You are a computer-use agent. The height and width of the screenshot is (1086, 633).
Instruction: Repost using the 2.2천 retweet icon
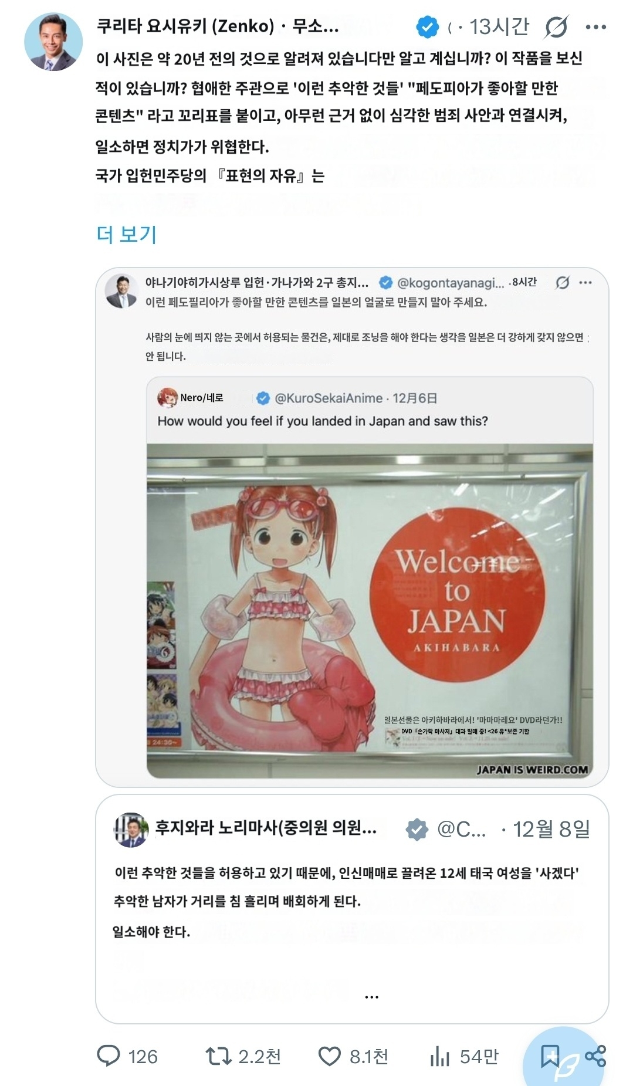point(218,1056)
